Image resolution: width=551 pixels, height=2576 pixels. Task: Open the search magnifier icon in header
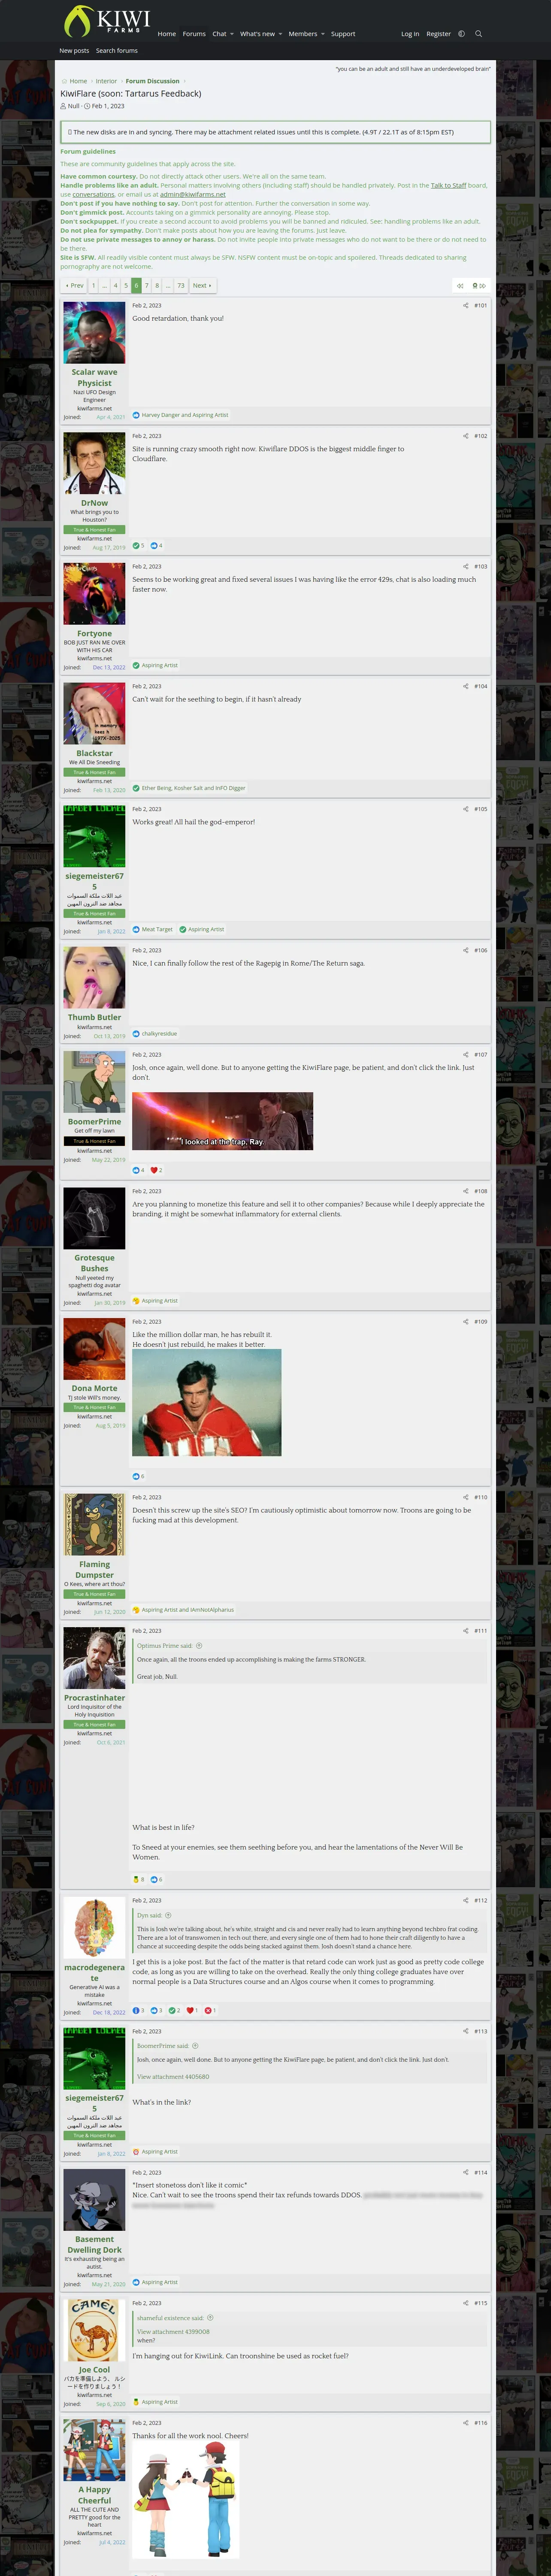[x=478, y=34]
